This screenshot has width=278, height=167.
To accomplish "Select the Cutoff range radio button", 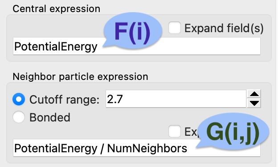I will (19, 99).
